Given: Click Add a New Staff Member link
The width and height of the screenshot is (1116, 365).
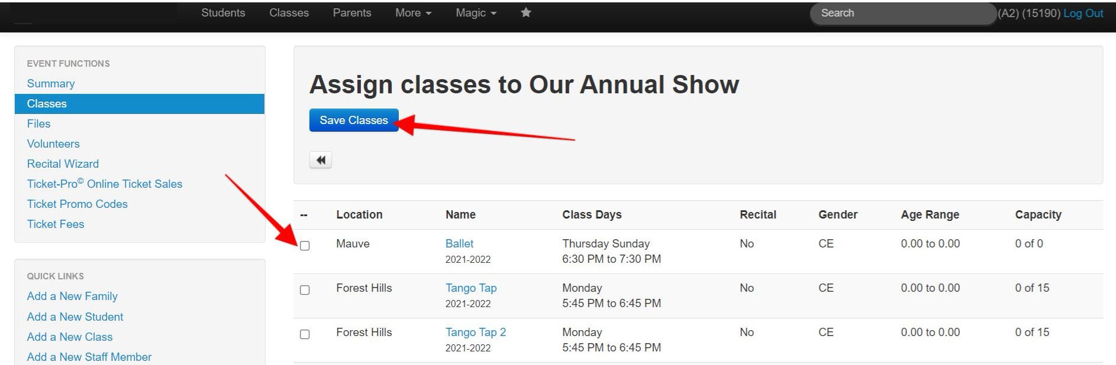Looking at the screenshot, I should pos(89,357).
